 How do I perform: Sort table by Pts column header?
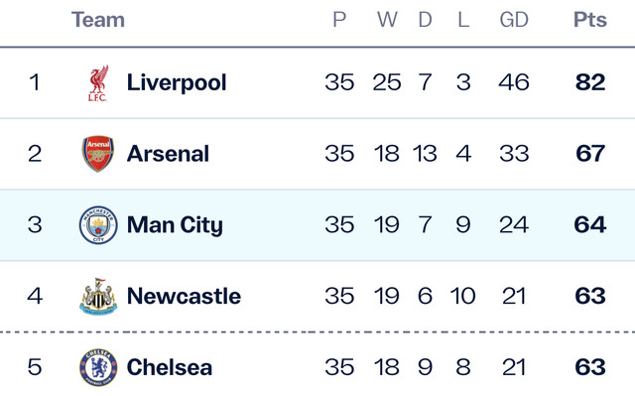[590, 20]
